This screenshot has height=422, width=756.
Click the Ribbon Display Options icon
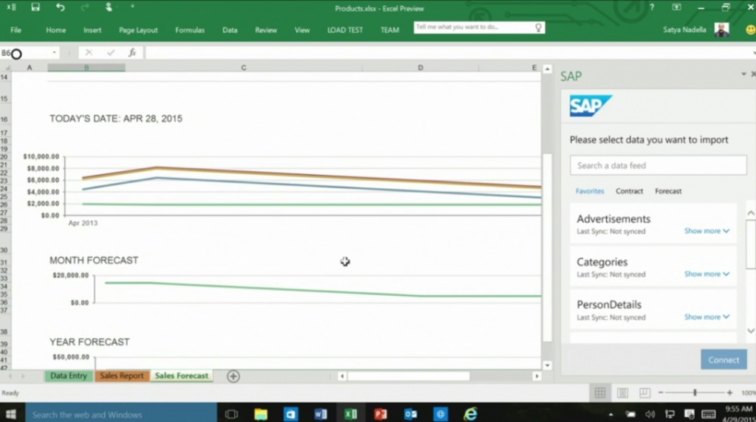tap(676, 7)
